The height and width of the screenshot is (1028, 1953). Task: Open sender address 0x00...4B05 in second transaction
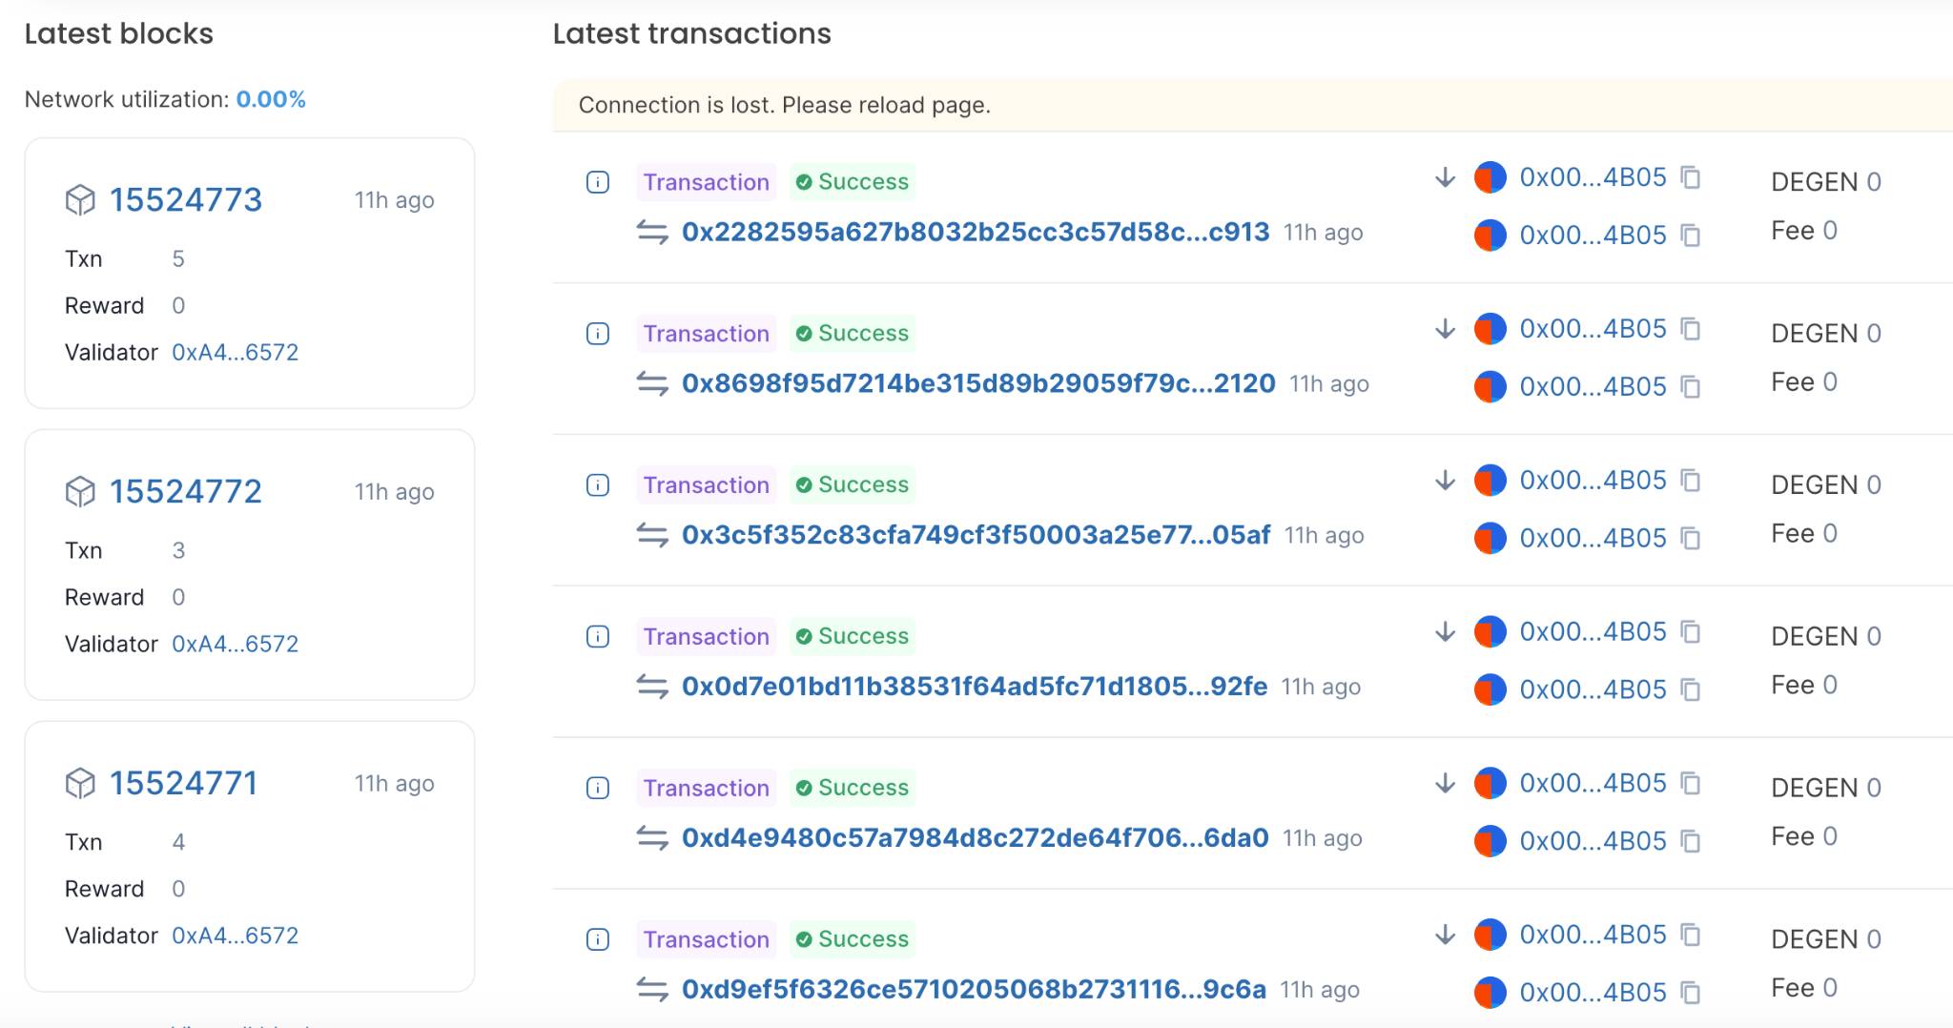(1593, 329)
